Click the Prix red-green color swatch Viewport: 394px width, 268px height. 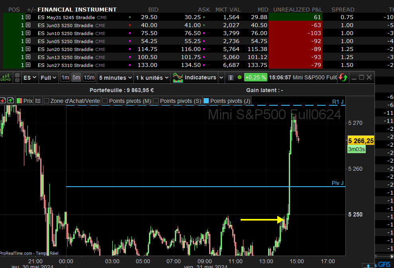pyautogui.click(x=20, y=101)
